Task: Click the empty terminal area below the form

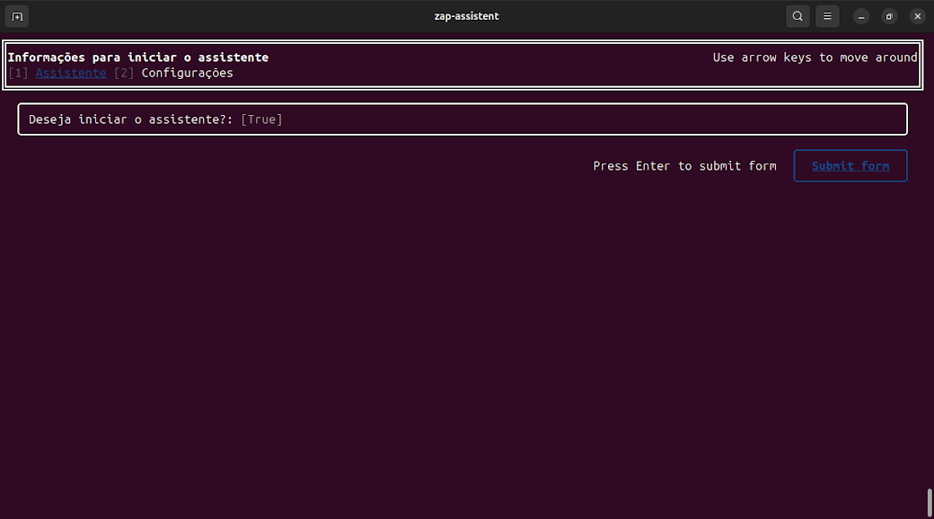Action: pos(449,341)
